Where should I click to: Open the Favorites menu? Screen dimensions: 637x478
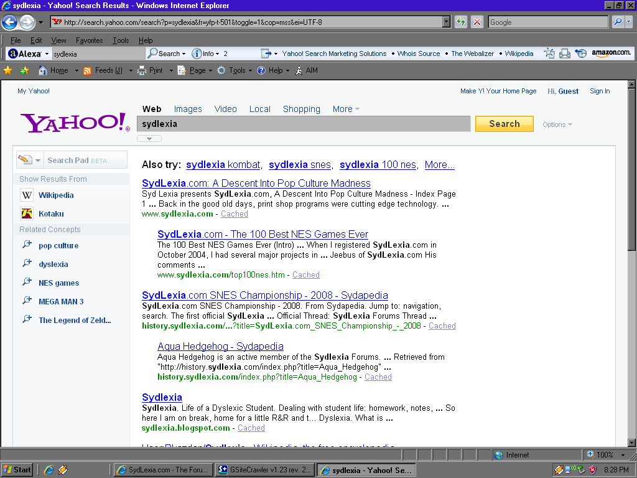[89, 40]
